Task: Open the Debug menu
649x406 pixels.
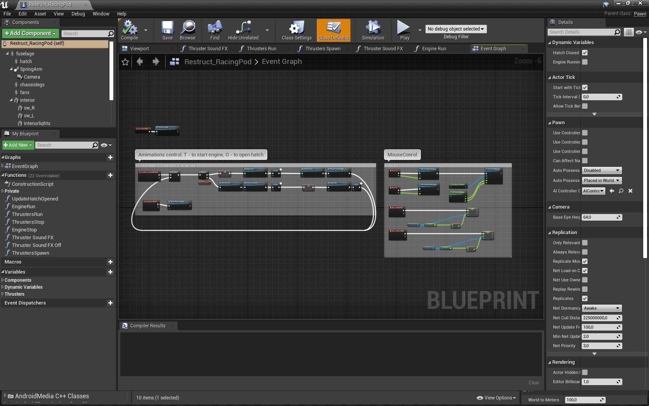Action: click(x=78, y=14)
